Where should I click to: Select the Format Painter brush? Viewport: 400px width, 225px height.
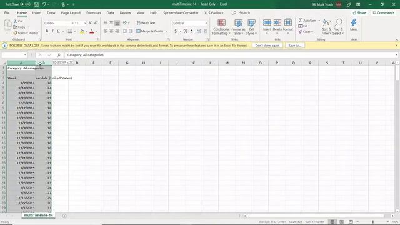point(26,33)
